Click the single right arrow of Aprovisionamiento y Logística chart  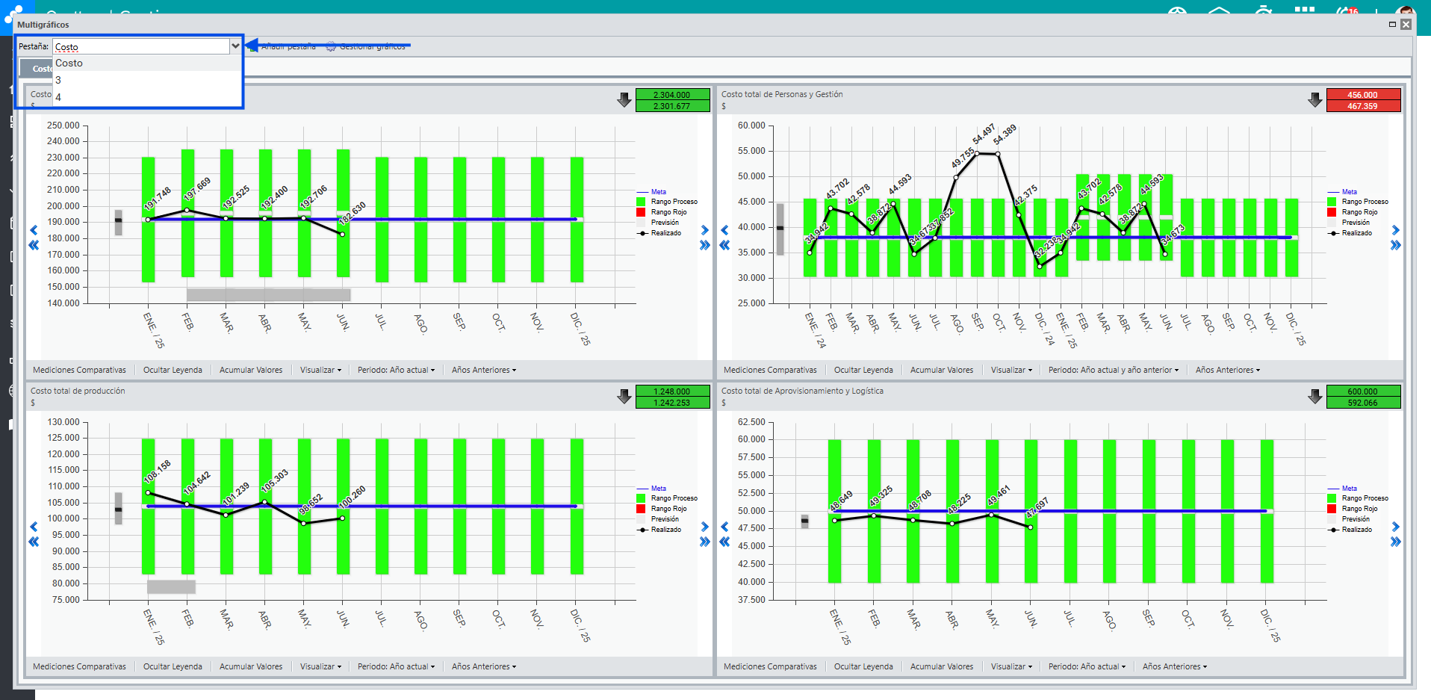click(1395, 527)
